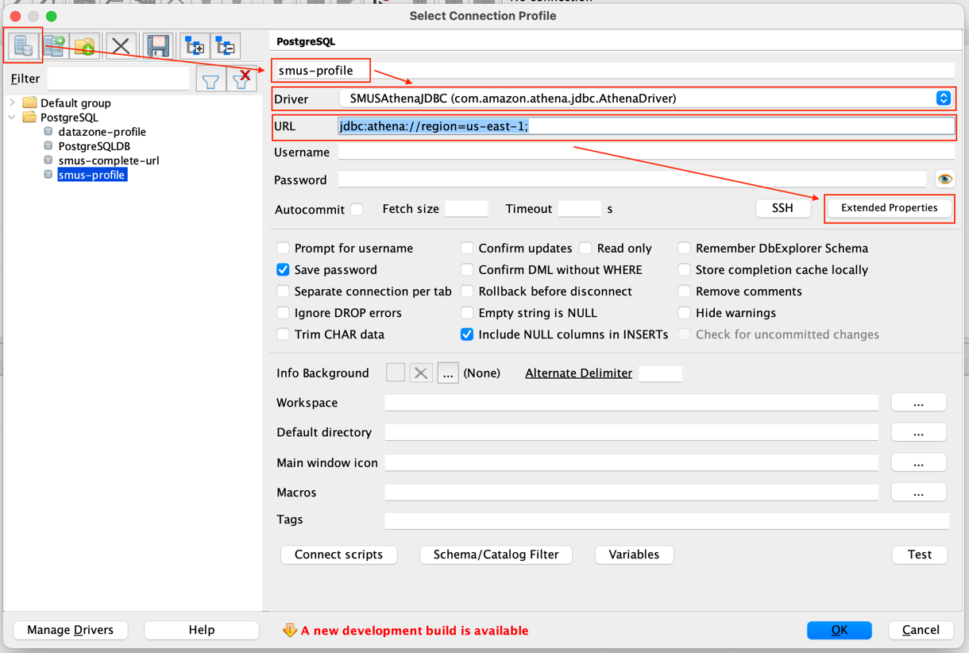Open the Extended Properties dialog
Image resolution: width=969 pixels, height=653 pixels.
tap(889, 208)
